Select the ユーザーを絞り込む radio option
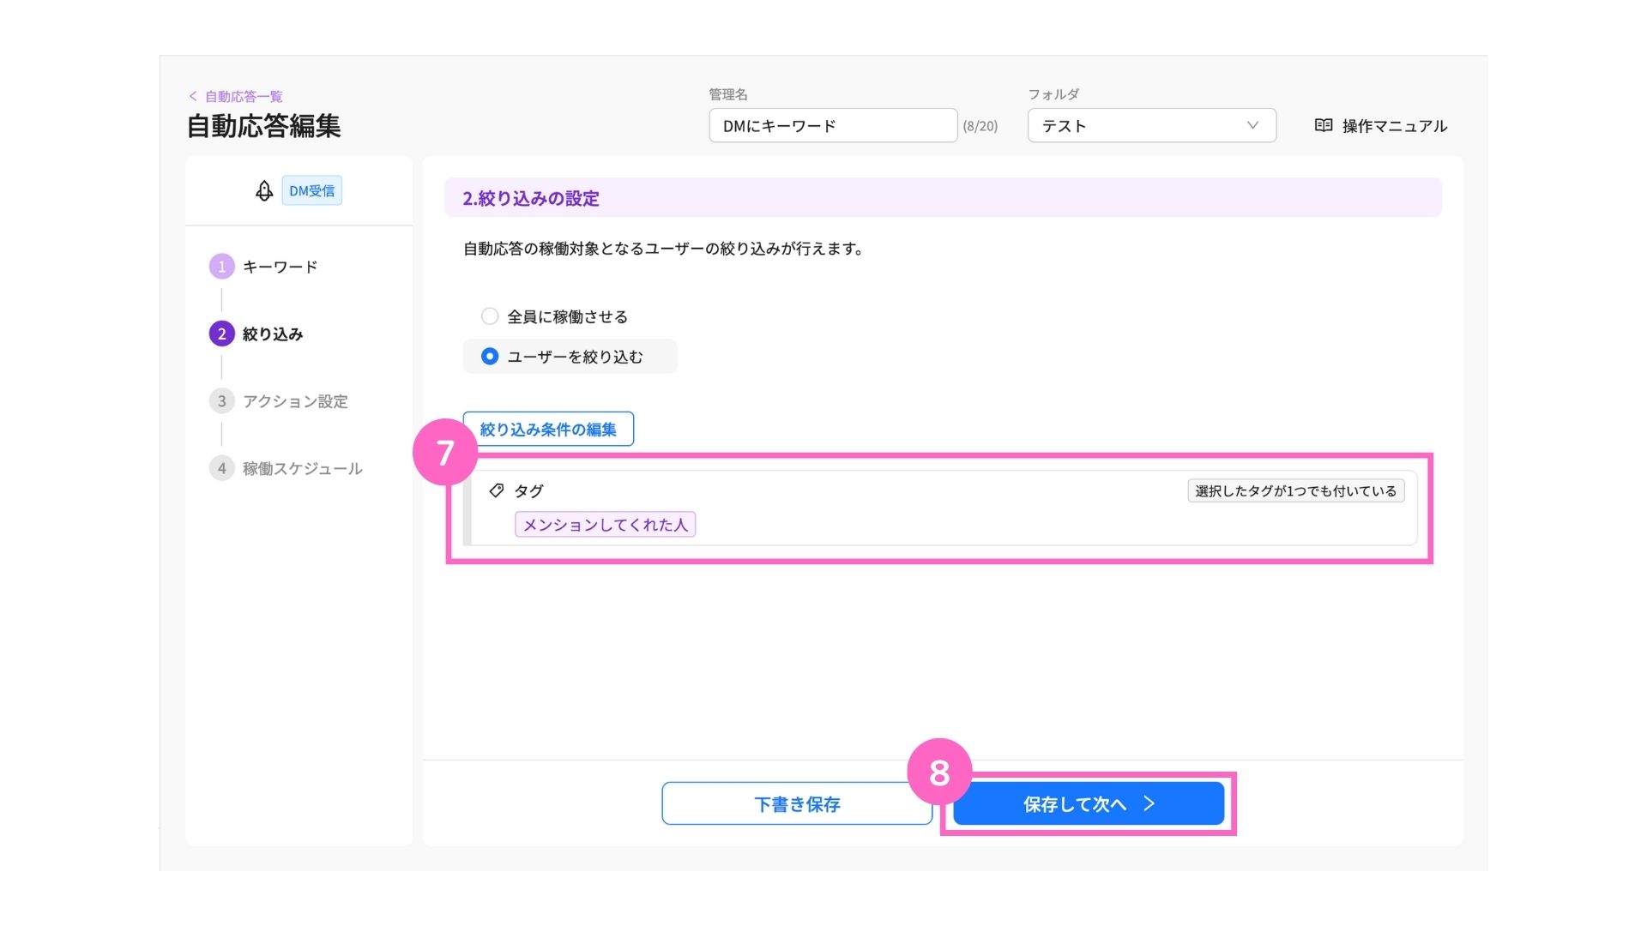The width and height of the screenshot is (1647, 926). click(490, 356)
